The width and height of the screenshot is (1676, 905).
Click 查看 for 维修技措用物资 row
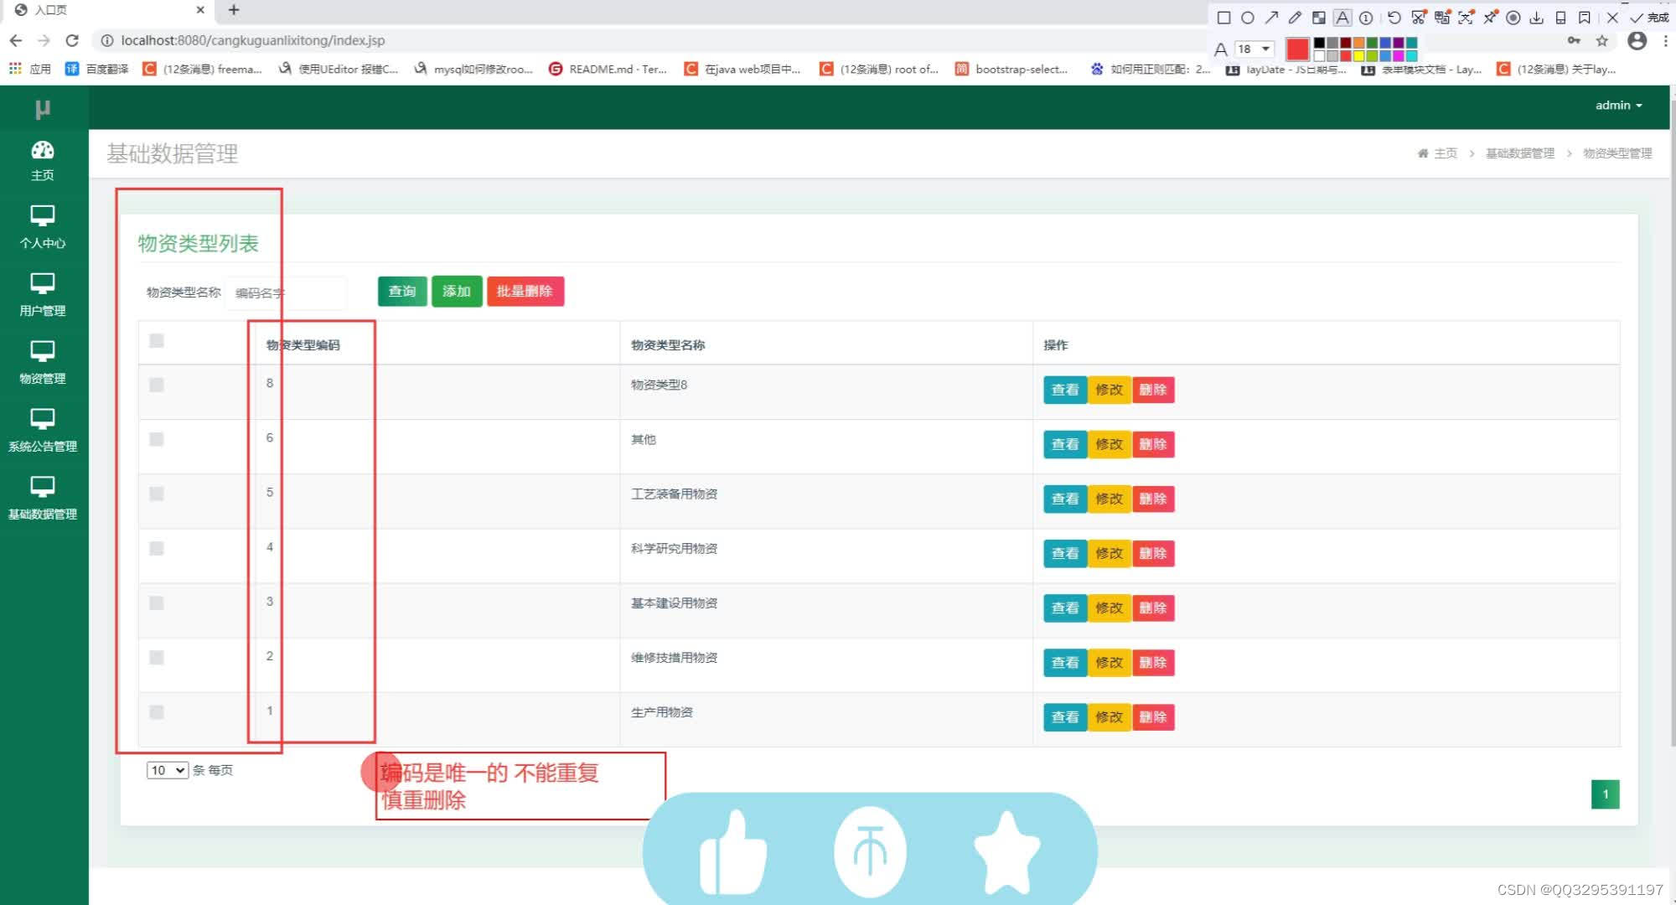[1065, 663]
